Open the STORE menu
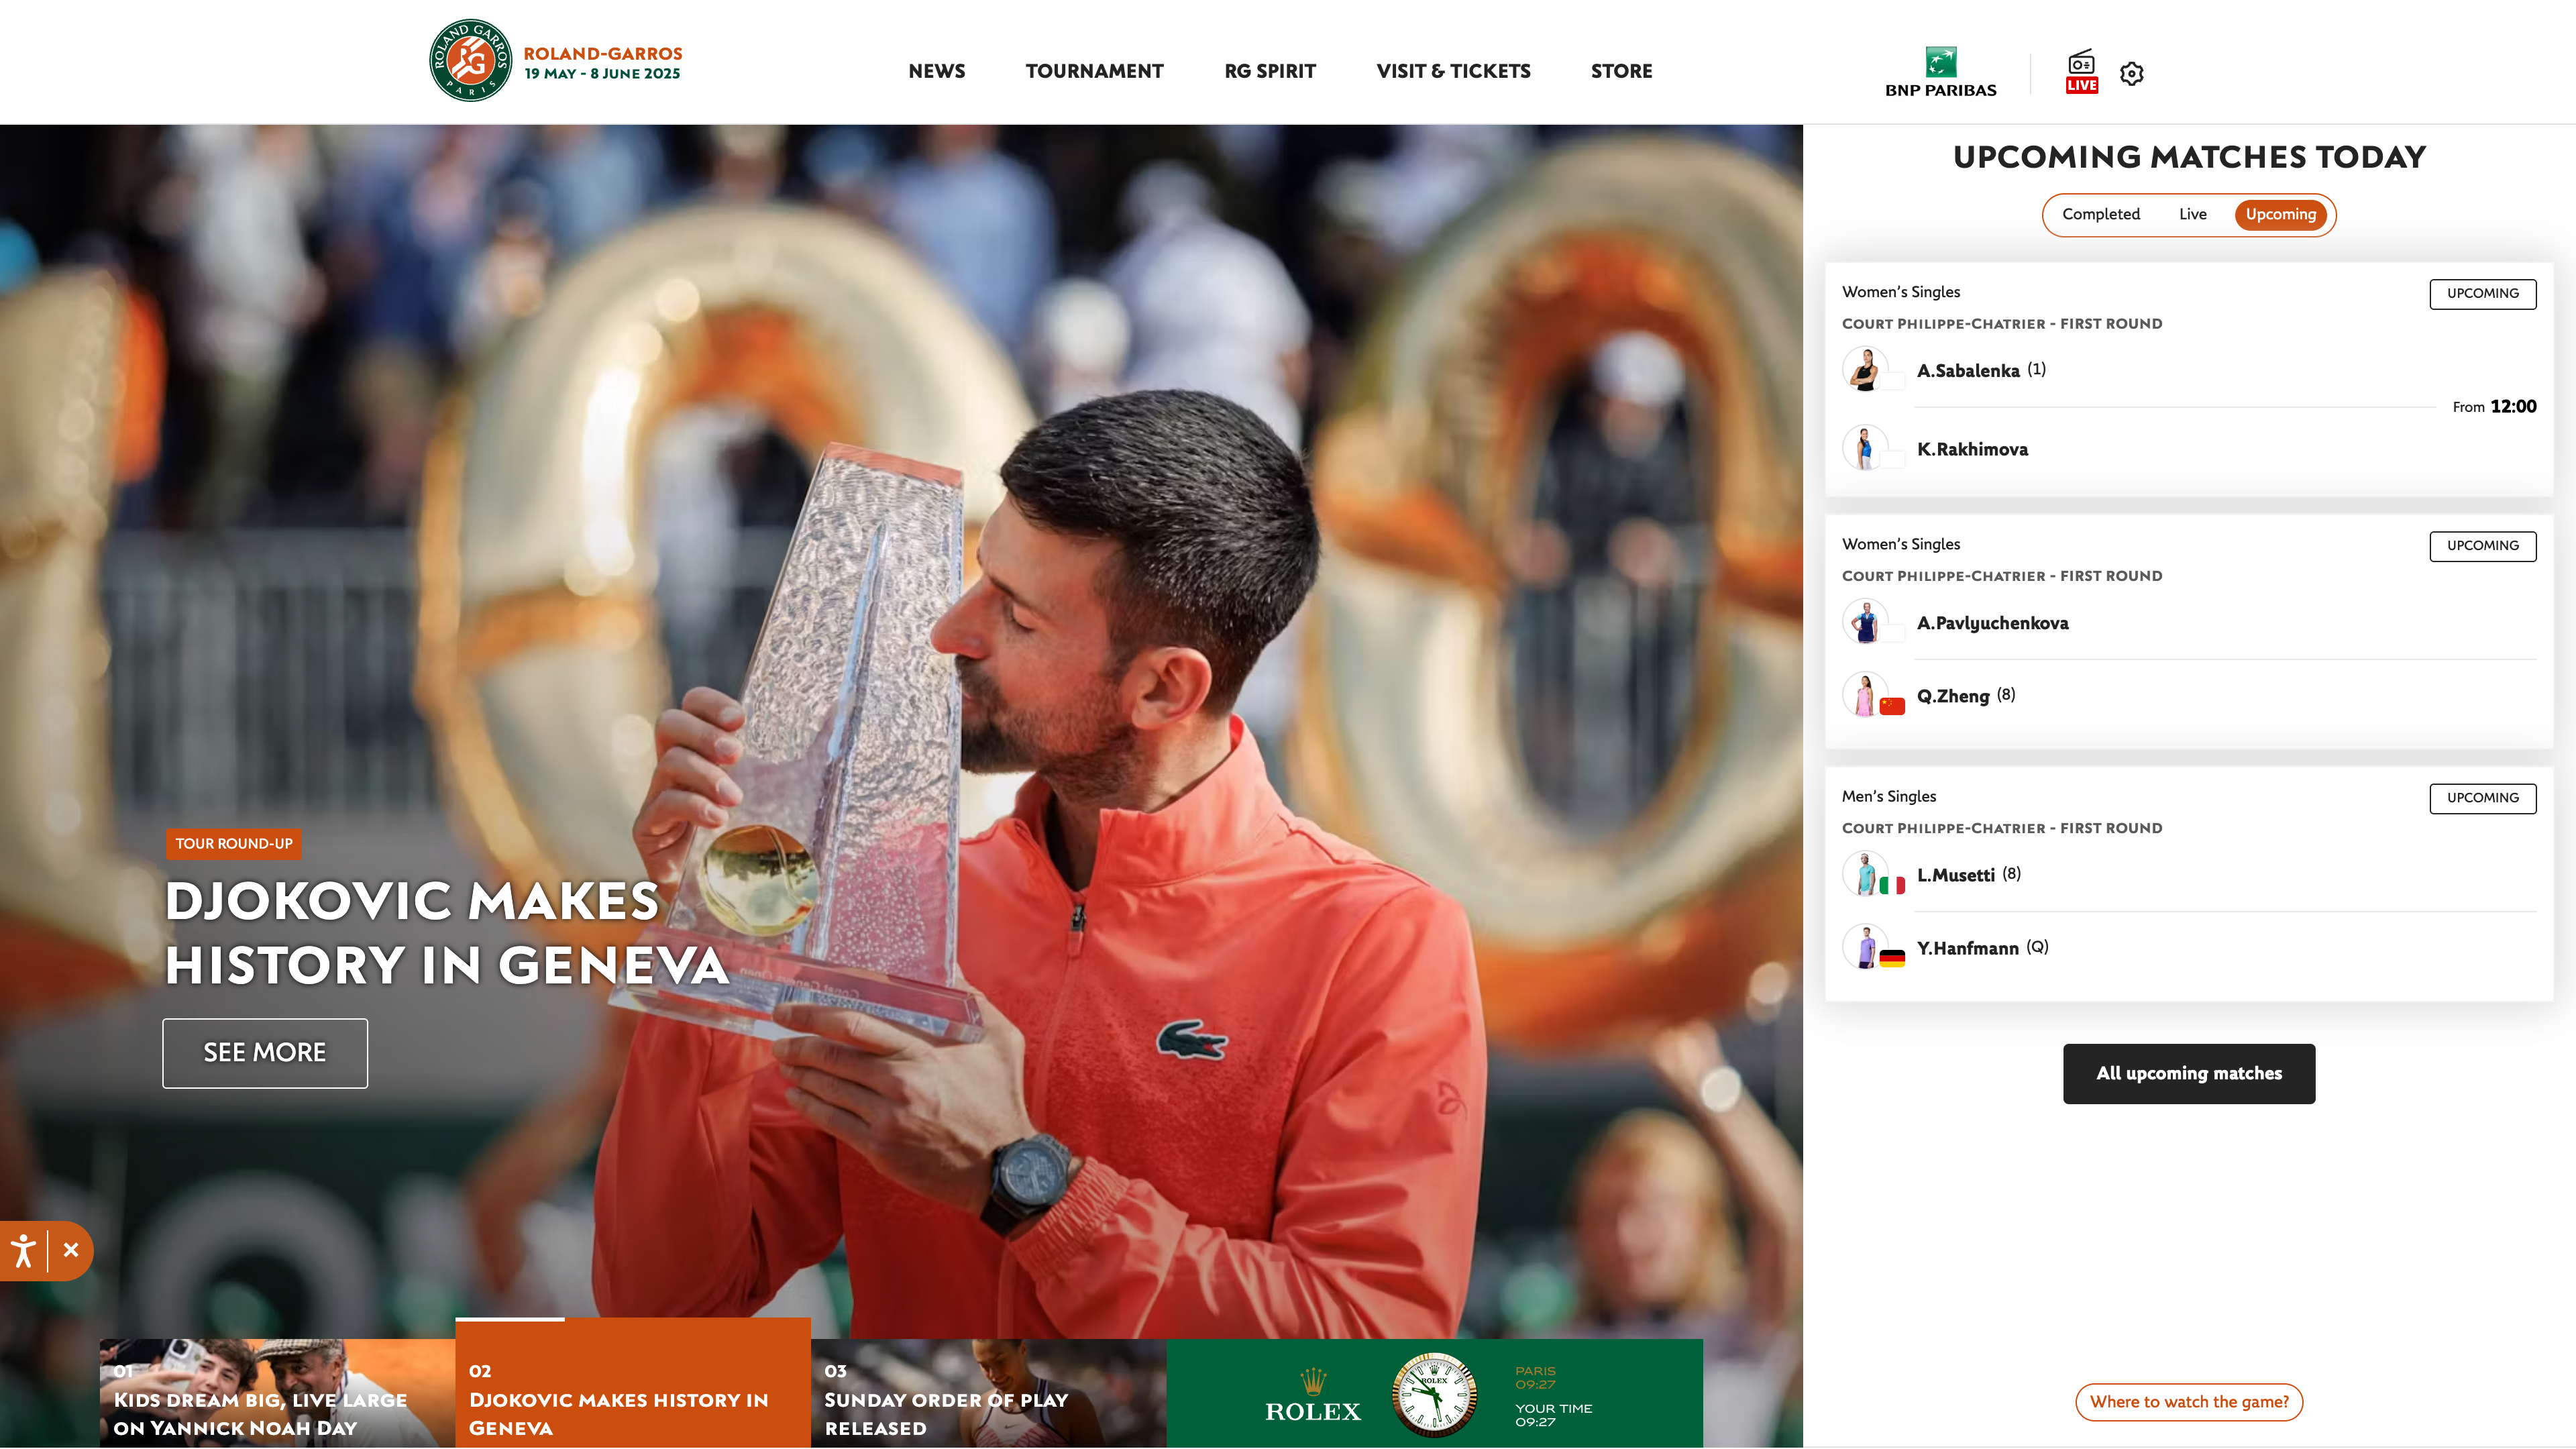 click(x=1621, y=71)
